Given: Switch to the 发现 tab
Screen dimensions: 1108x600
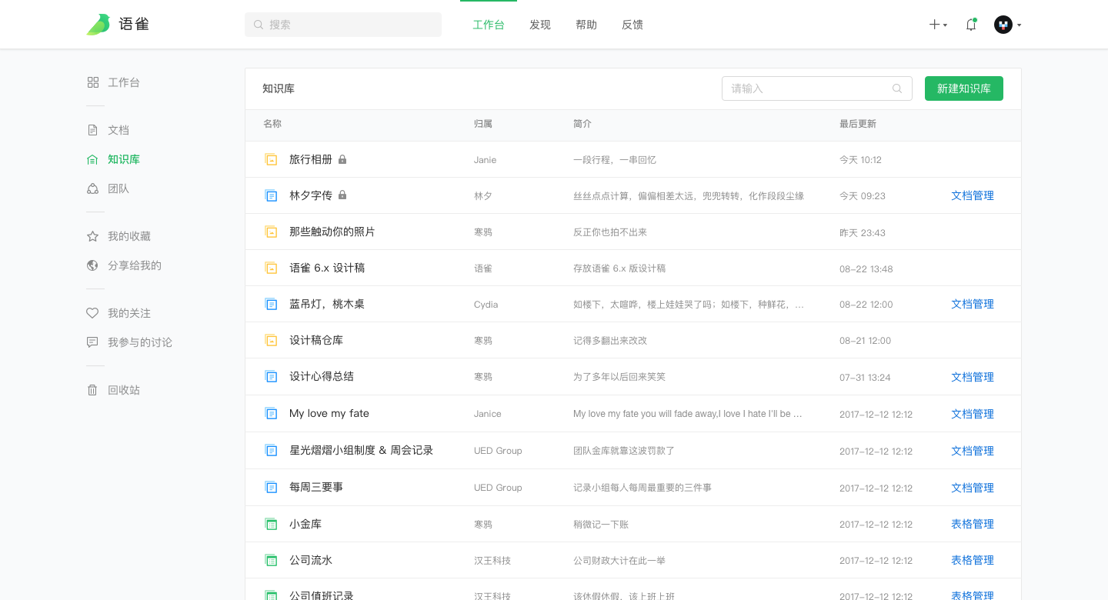Looking at the screenshot, I should tap(540, 25).
